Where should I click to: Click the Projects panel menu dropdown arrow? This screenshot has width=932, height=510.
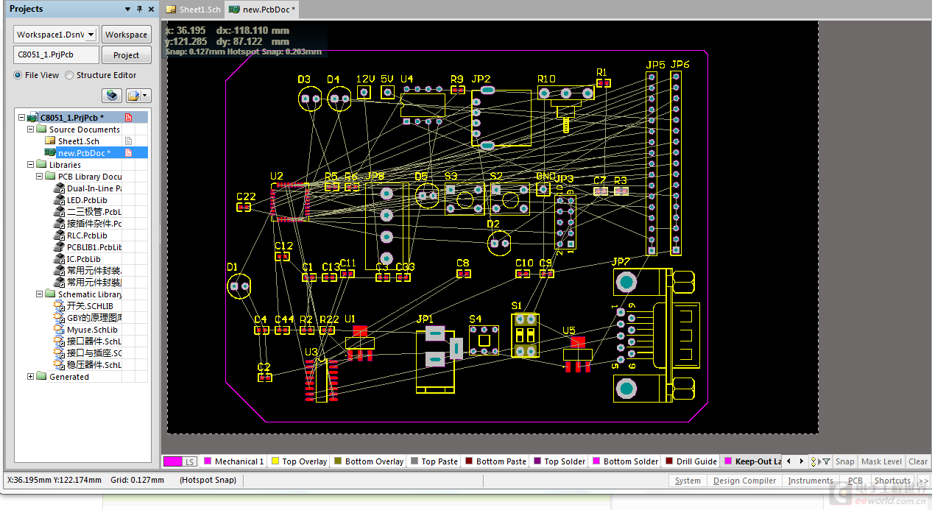click(127, 10)
